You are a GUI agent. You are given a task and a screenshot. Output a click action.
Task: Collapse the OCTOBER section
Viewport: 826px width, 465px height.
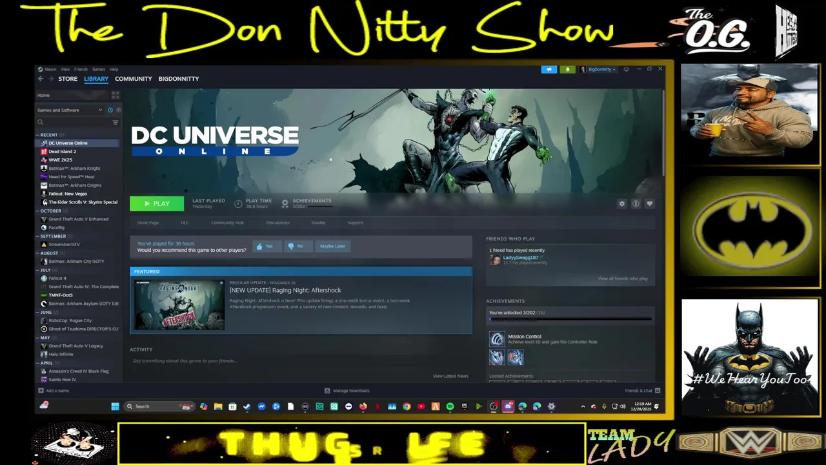pos(50,211)
